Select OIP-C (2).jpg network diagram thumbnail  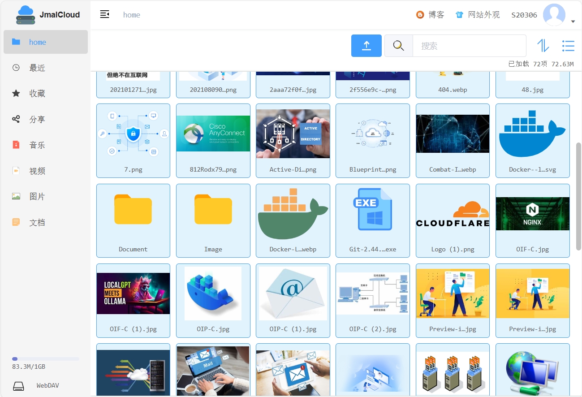(373, 293)
